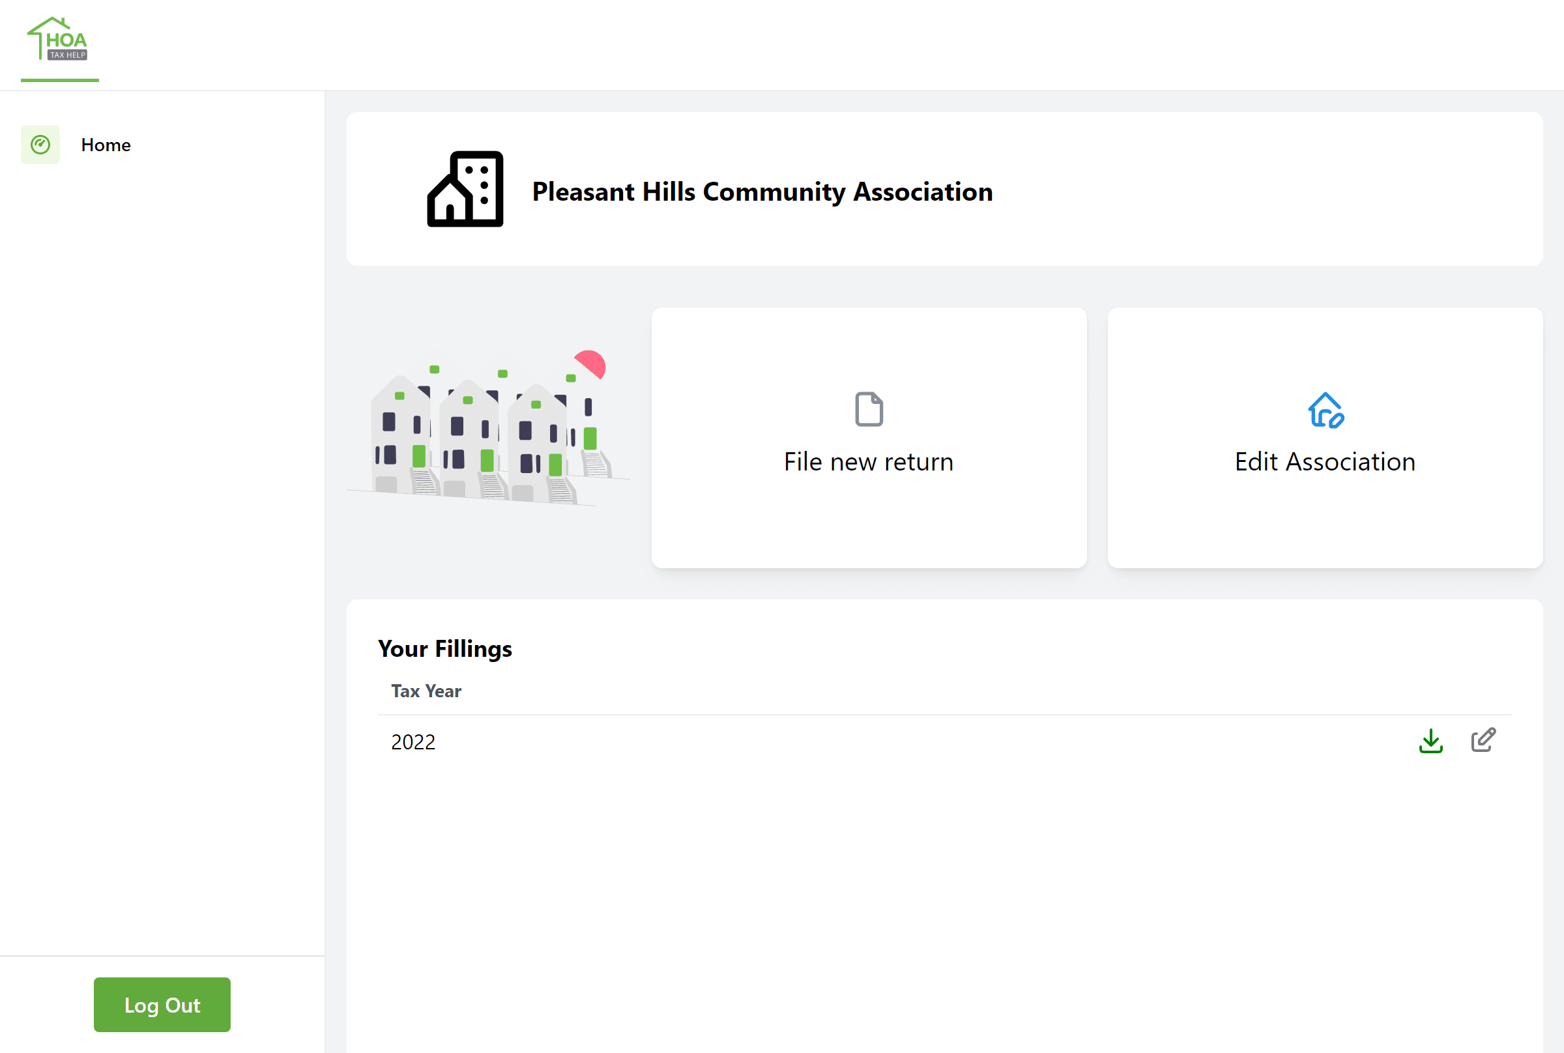Click the document icon above File new return
The height and width of the screenshot is (1053, 1564).
[868, 409]
